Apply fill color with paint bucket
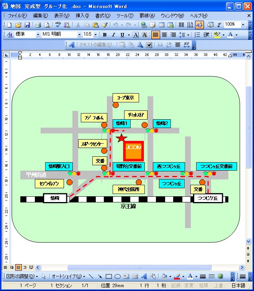 pos(164,276)
